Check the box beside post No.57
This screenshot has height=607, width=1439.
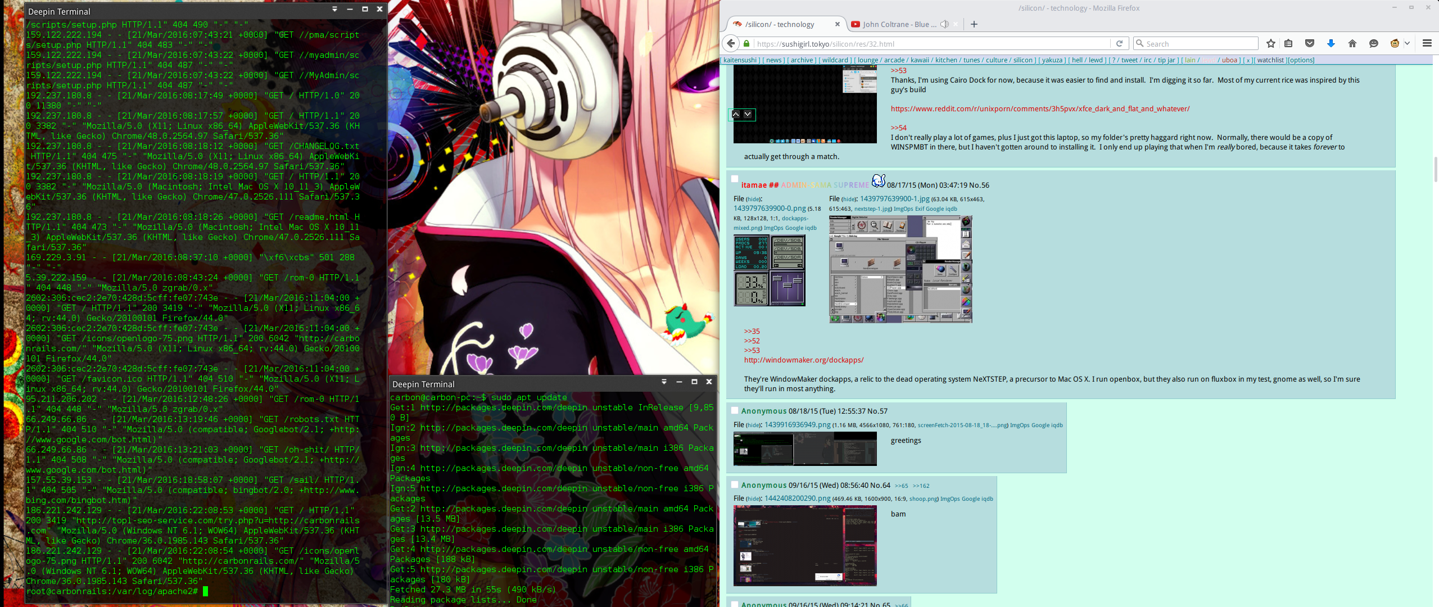point(734,411)
